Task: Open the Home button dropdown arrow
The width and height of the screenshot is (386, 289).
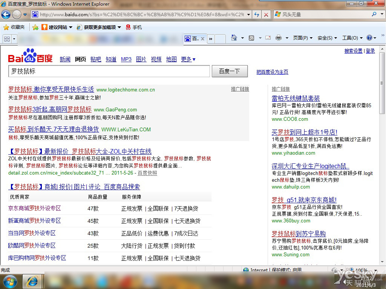Action: 242,38
